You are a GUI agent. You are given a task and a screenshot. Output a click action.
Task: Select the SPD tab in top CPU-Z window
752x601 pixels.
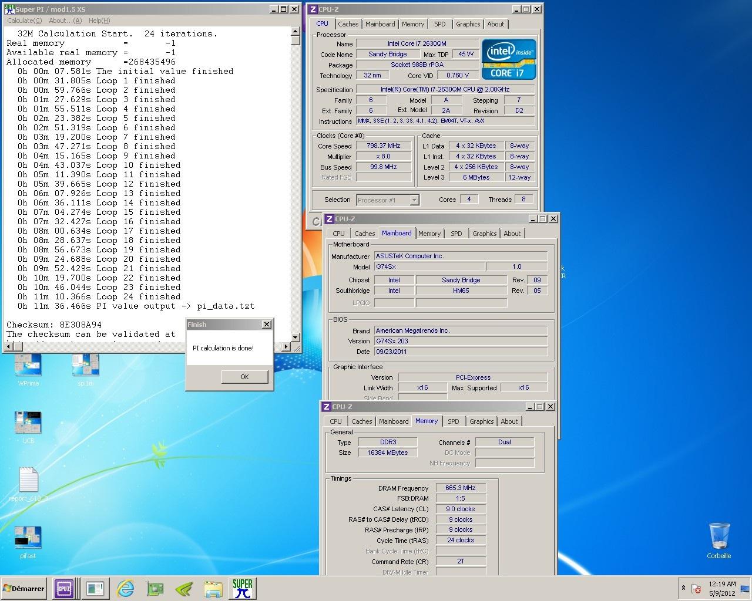pos(440,24)
